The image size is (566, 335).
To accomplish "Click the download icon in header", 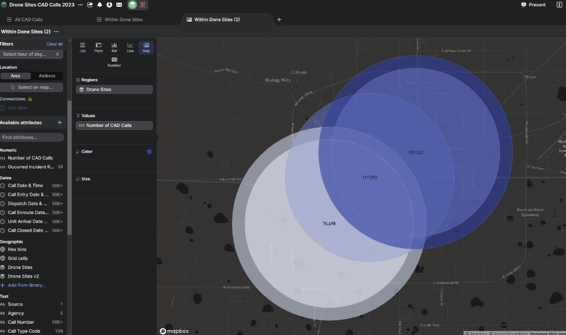I will tap(109, 5).
